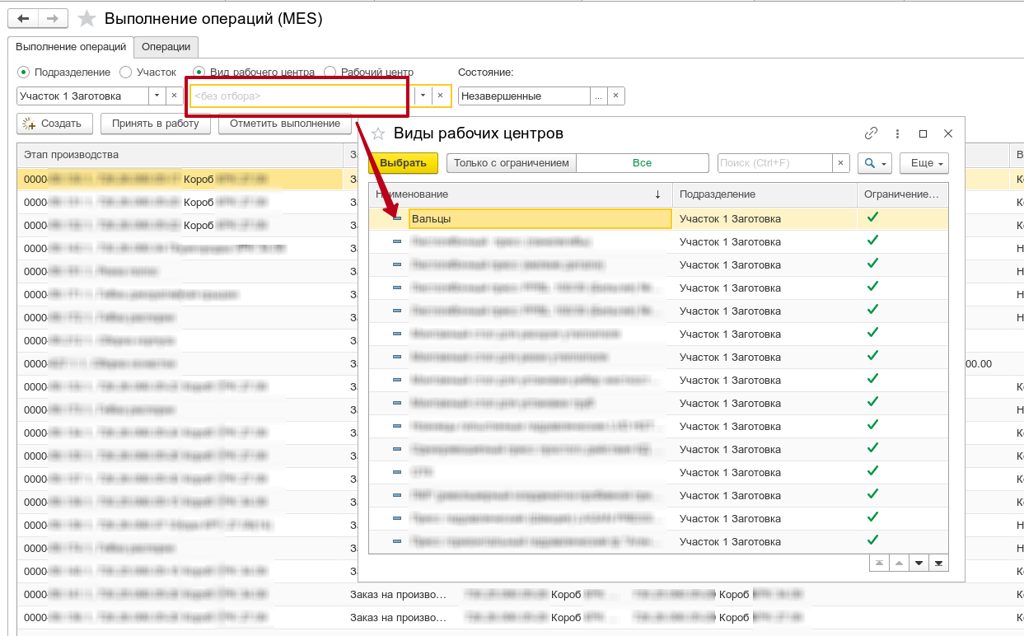
Task: Select the Подразделение radio button
Action: (x=23, y=72)
